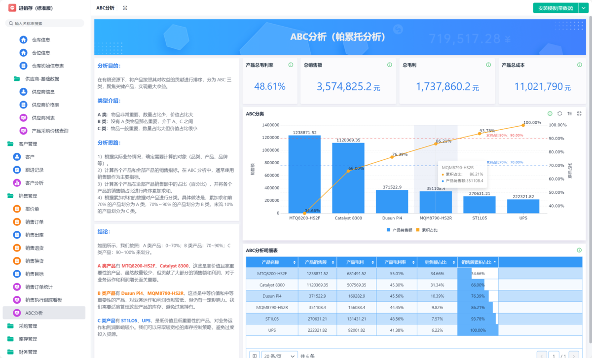Expand the ABC分类 chart to fullscreen
The width and height of the screenshot is (592, 358).
point(579,113)
